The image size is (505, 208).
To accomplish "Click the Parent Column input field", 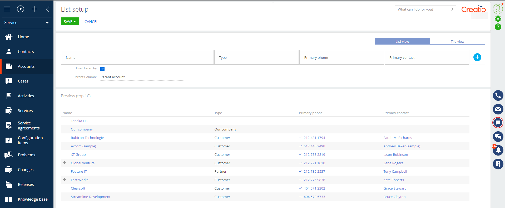I will (141, 77).
